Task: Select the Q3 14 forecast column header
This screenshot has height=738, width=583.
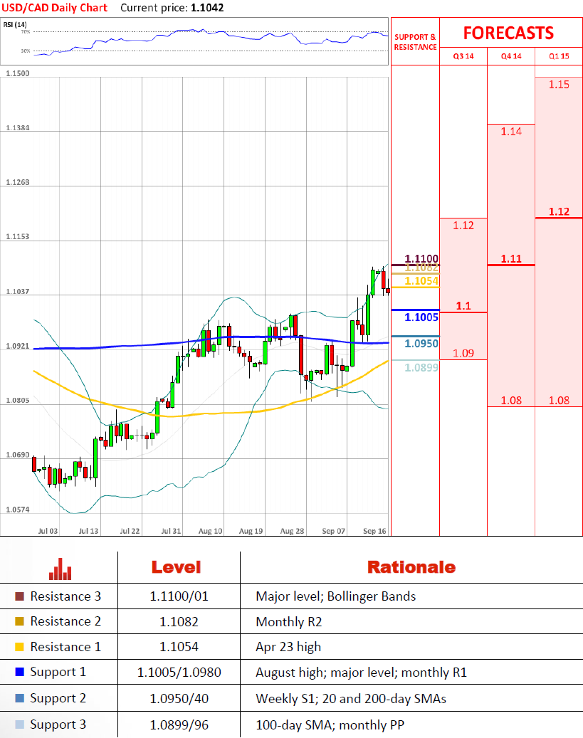Action: [463, 56]
